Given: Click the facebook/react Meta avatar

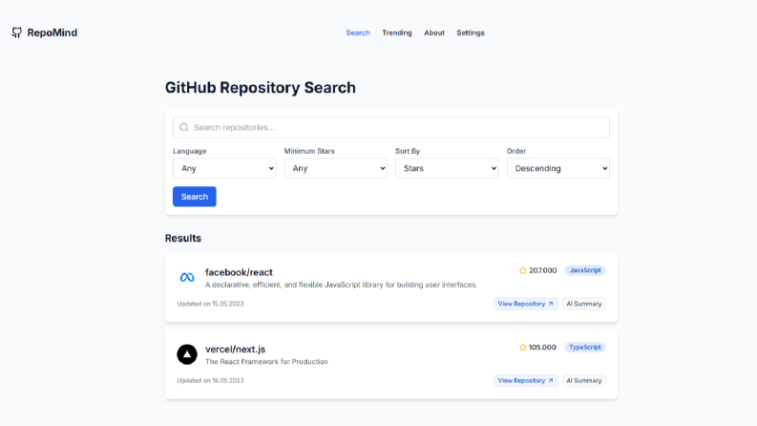Looking at the screenshot, I should [187, 277].
